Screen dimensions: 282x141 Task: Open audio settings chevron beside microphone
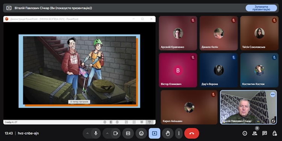[x=87, y=133]
